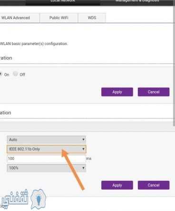Open the Public WiFi tab
Image resolution: width=175 pixels, height=211 pixels.
pos(59,18)
